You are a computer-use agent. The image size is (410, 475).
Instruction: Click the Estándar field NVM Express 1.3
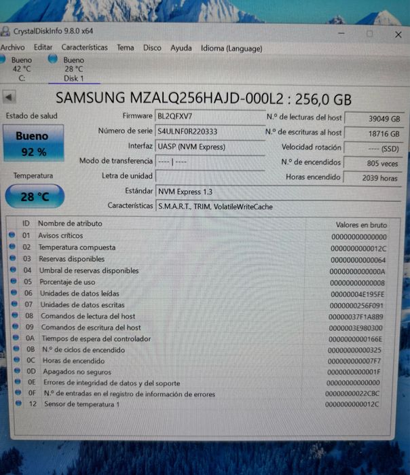[x=278, y=192]
